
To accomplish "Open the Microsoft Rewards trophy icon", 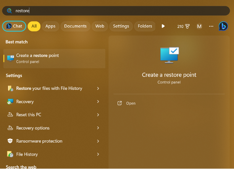I will (187, 26).
